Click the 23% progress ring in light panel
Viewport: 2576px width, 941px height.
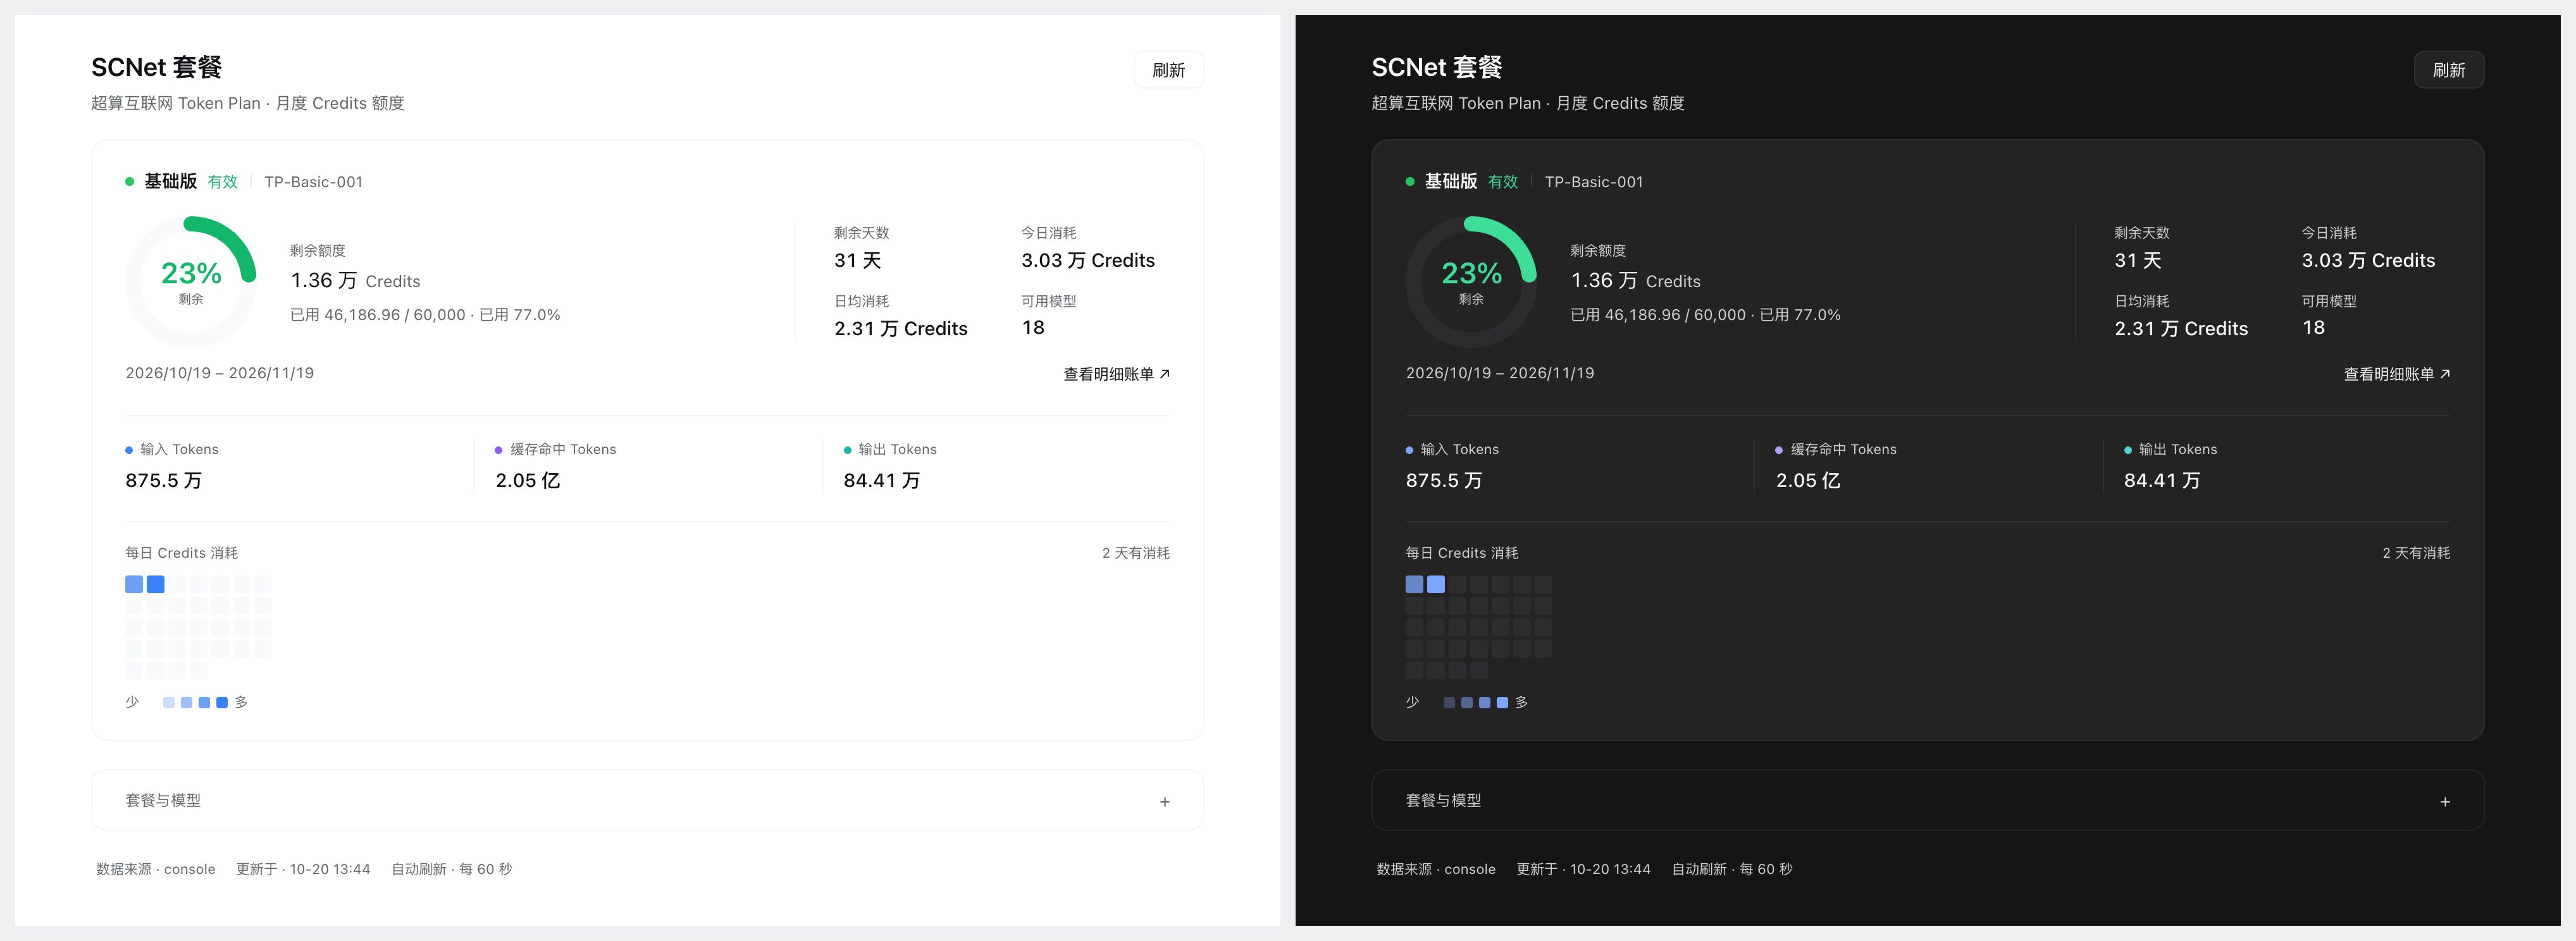point(191,282)
